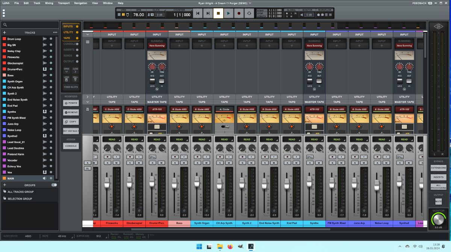This screenshot has width=451, height=252.
Task: Toggle loop cycle playback in transport
Action: 249,13
